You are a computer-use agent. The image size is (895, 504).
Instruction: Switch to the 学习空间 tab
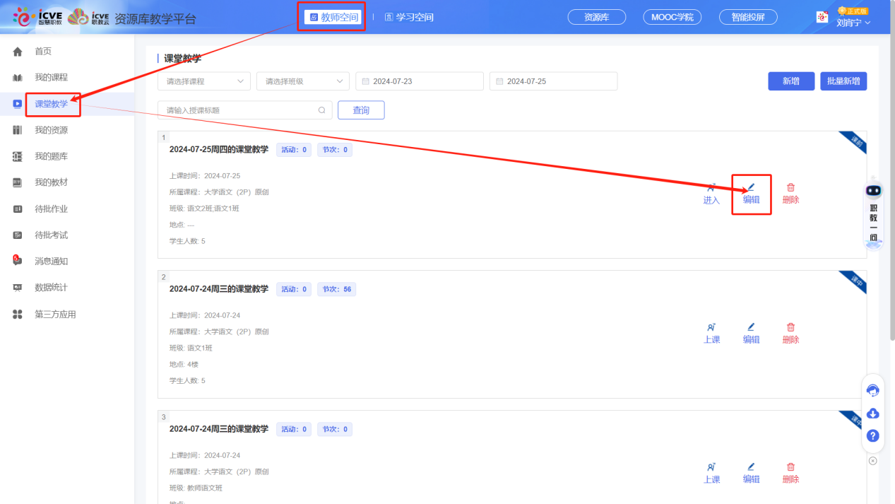point(409,17)
